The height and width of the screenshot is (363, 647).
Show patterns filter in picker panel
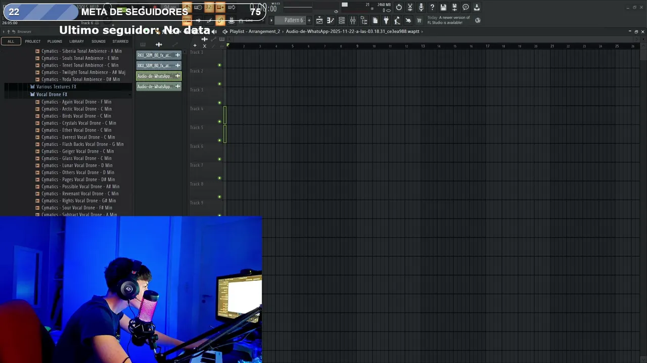143,44
